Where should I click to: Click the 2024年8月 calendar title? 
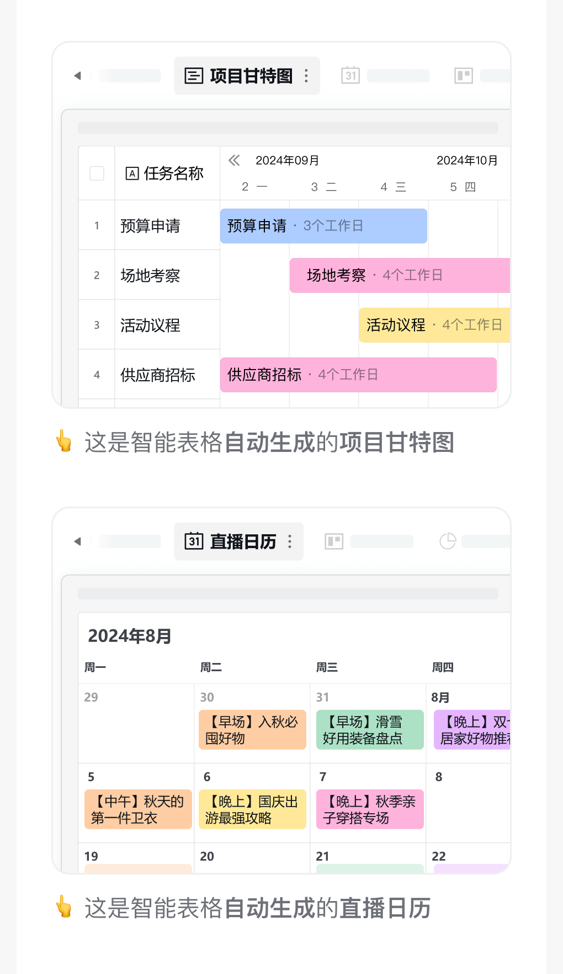pyautogui.click(x=130, y=636)
